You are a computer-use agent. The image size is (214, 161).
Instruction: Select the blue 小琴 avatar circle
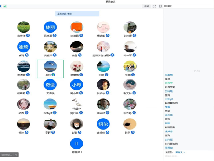point(77,85)
